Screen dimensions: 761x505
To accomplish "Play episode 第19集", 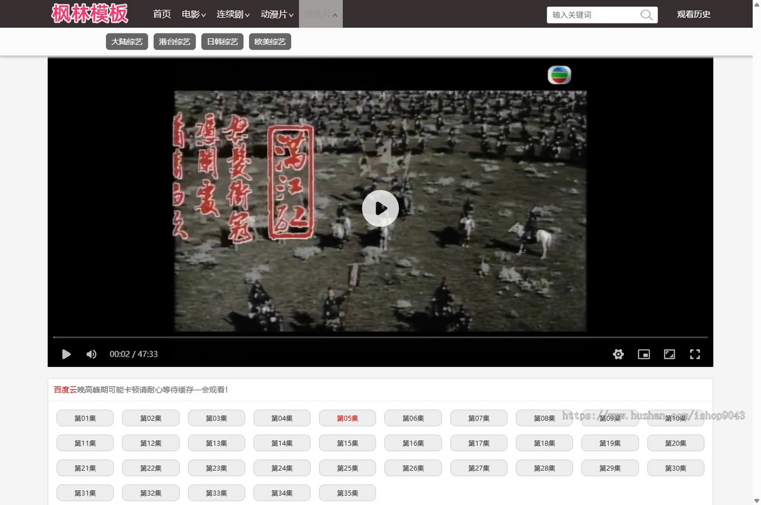I will click(610, 443).
